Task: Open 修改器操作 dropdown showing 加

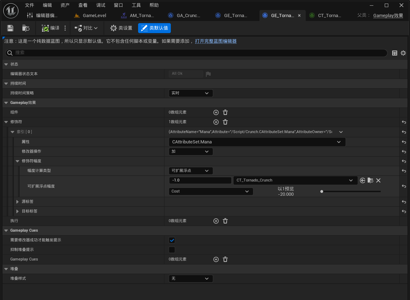Action: tap(191, 152)
